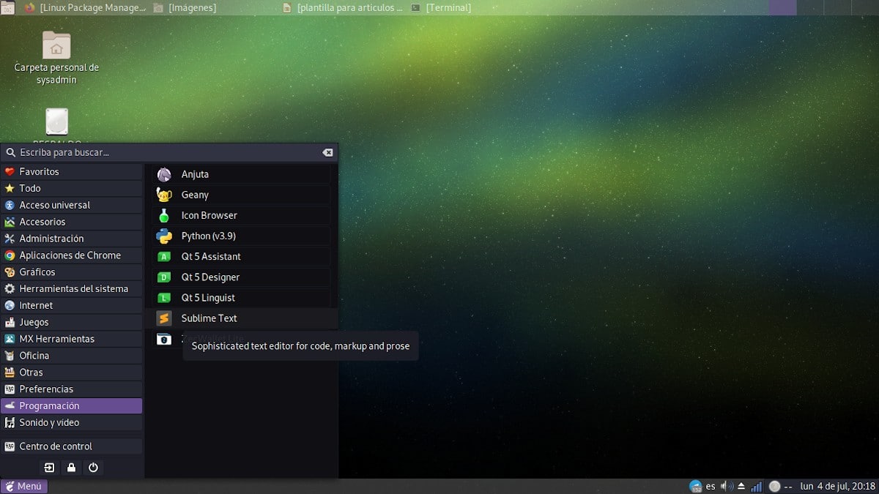Click the 'Escriba para buscar' search box

[x=161, y=153]
